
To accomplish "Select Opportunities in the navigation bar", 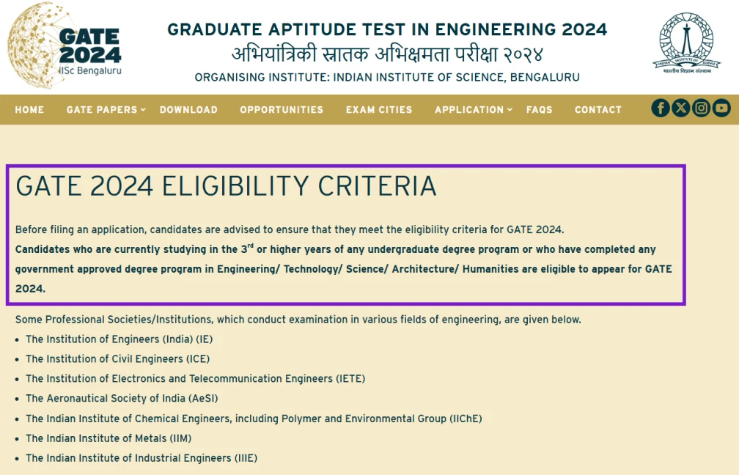I will click(282, 110).
